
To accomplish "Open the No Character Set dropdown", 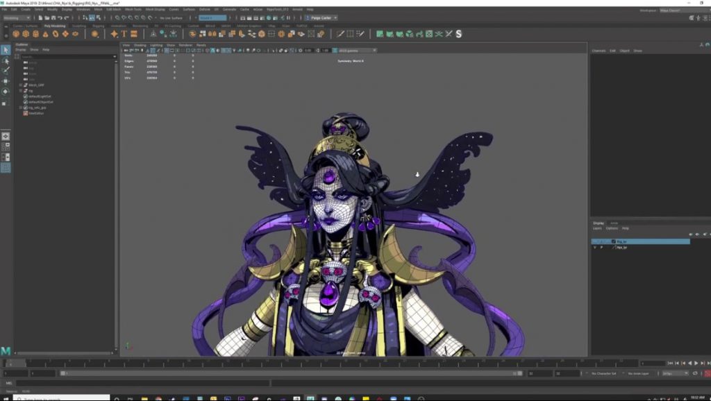I will tap(604, 373).
